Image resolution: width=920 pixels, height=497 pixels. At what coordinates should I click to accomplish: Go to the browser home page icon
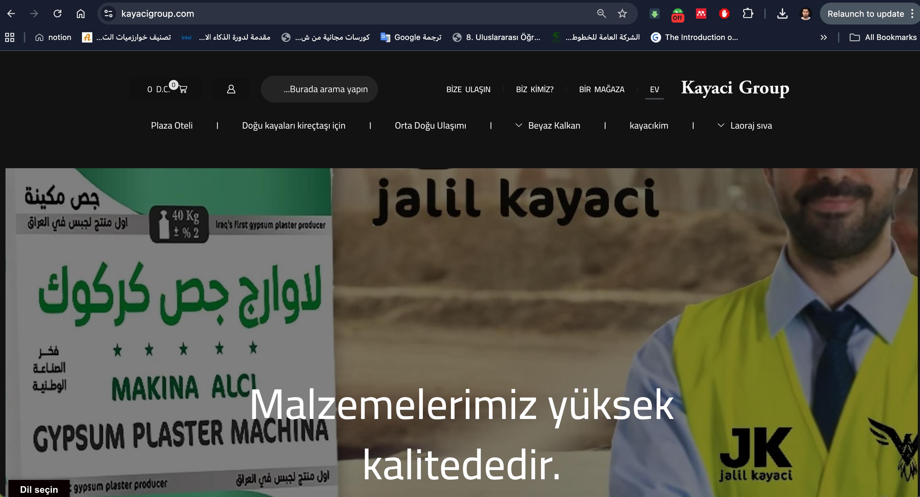pos(81,14)
